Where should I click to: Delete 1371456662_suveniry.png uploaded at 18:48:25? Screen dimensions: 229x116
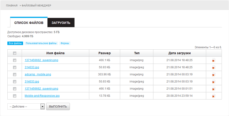coord(213,61)
